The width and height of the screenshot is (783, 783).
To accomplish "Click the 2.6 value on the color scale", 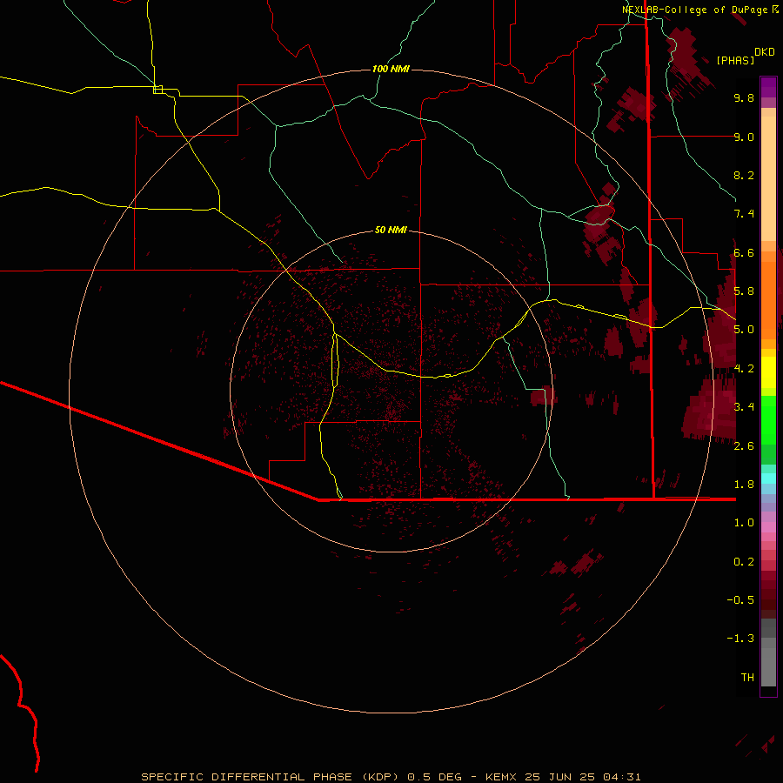I will coord(744,446).
